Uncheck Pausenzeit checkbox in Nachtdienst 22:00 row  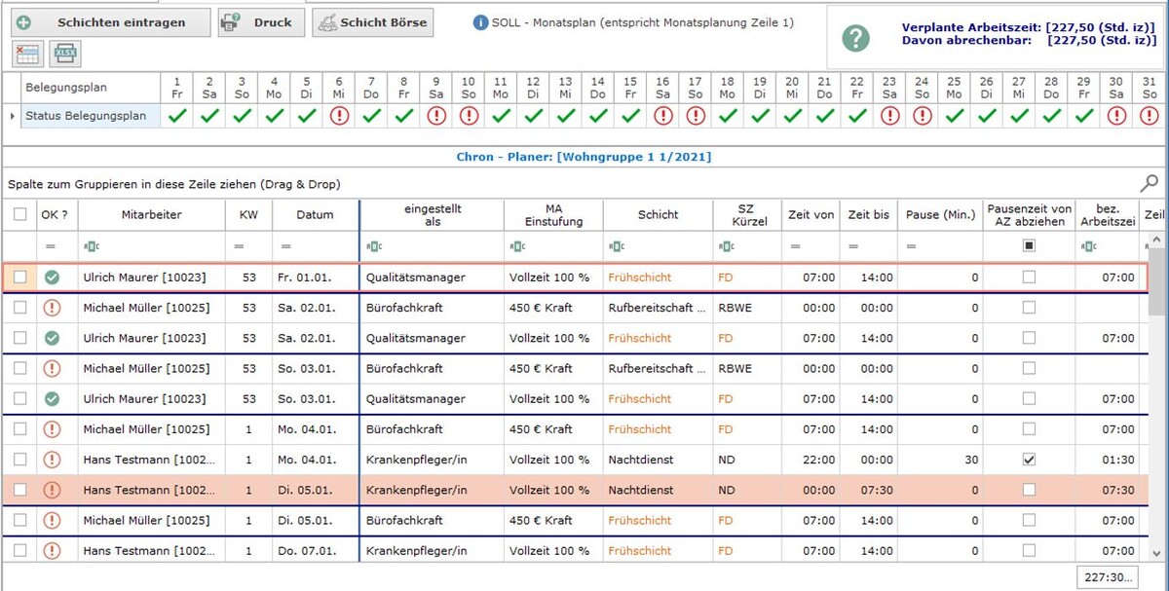click(x=1029, y=460)
